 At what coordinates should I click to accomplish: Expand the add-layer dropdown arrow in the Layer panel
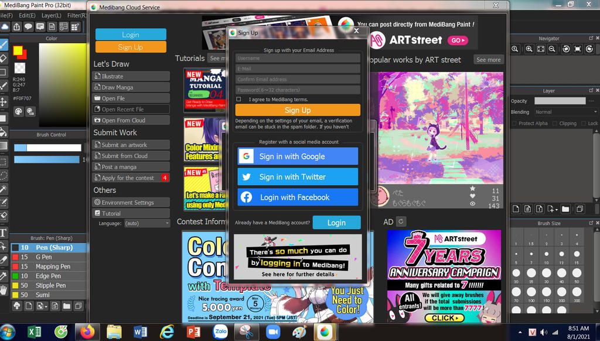(x=555, y=209)
